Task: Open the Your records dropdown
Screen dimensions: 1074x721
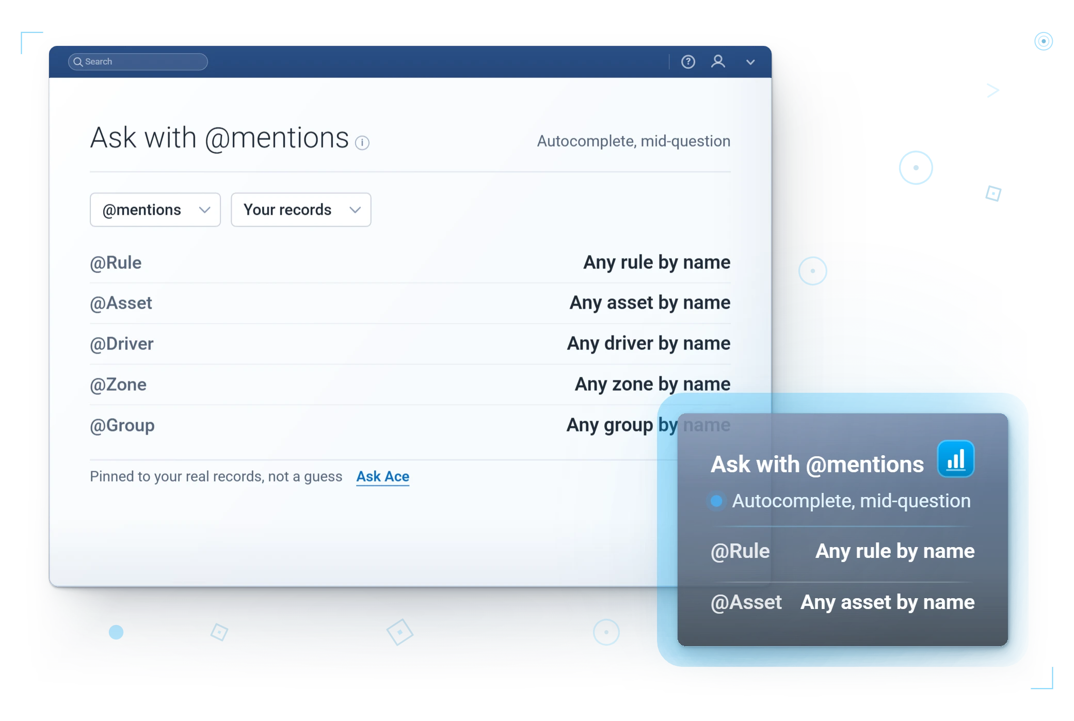Action: (x=301, y=210)
